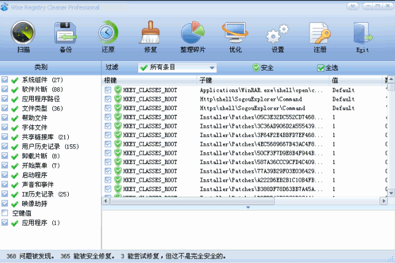Click the Wise Registry Cleaner app logo
The height and width of the screenshot is (263, 395).
4,7
